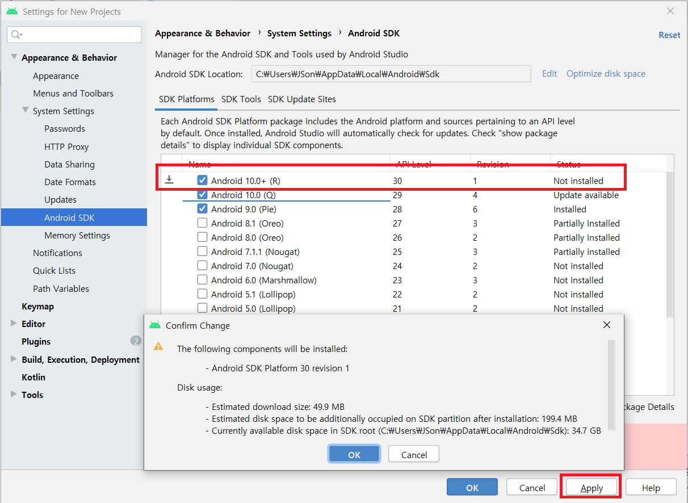Screen dimensions: 688x503
Task: Collapse Appearance & Behavior tree arrow
Action: click(x=14, y=57)
